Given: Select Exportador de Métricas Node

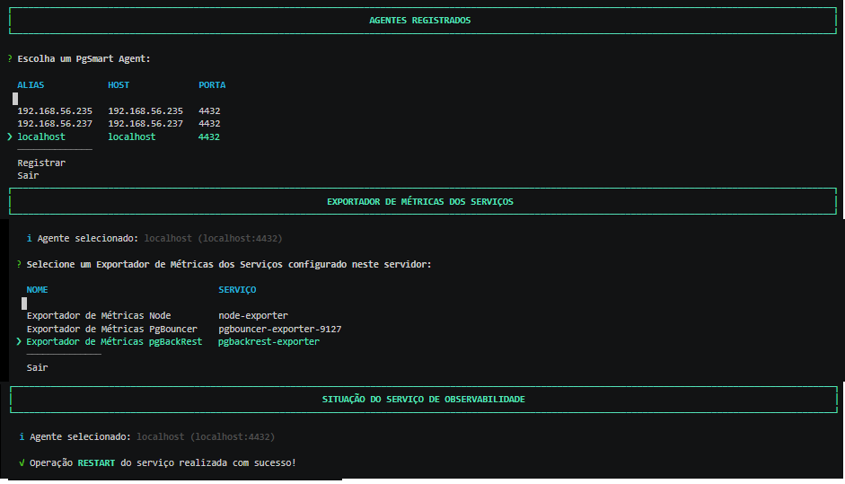Looking at the screenshot, I should [x=99, y=316].
